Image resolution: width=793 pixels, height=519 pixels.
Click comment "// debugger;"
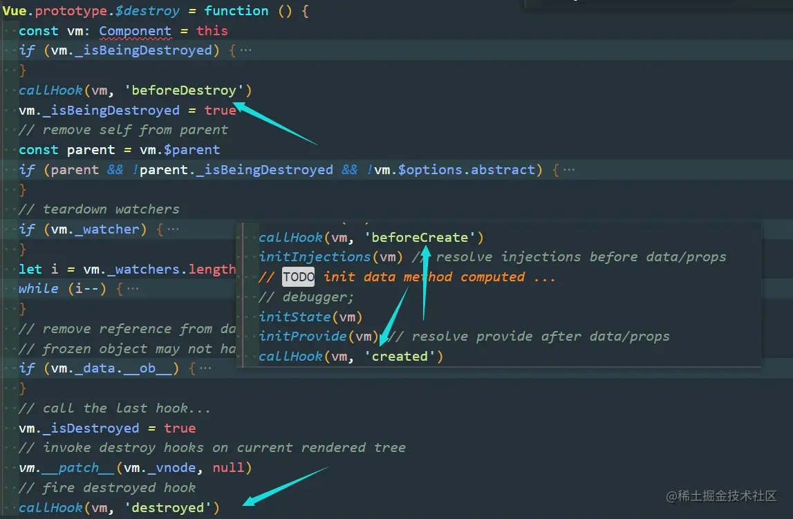[306, 296]
